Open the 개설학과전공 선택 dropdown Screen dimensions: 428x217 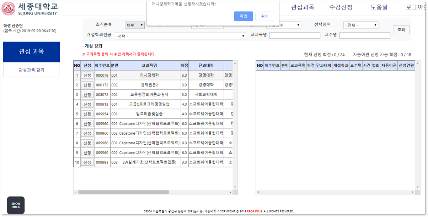180,37
